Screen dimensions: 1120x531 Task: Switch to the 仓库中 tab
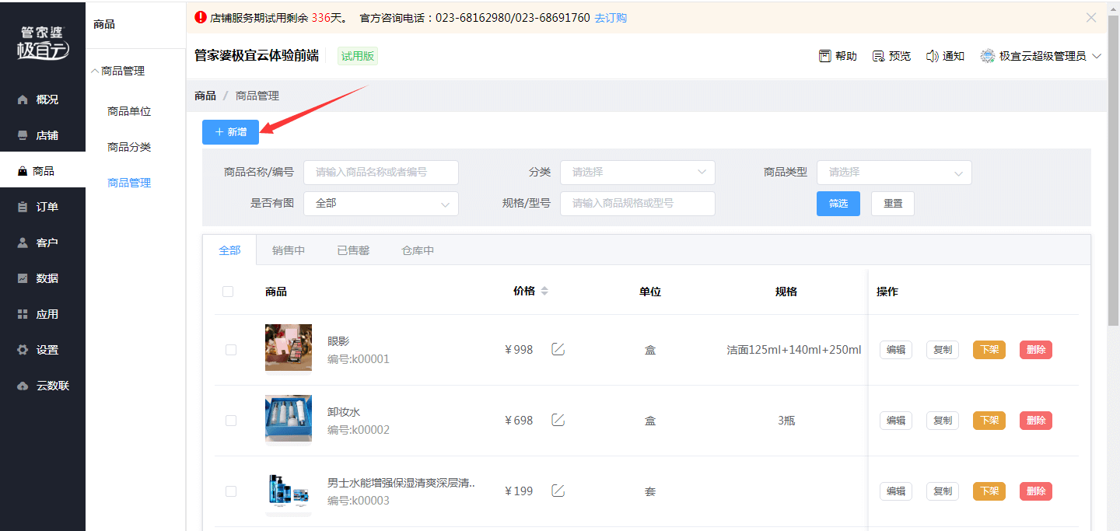click(x=418, y=250)
